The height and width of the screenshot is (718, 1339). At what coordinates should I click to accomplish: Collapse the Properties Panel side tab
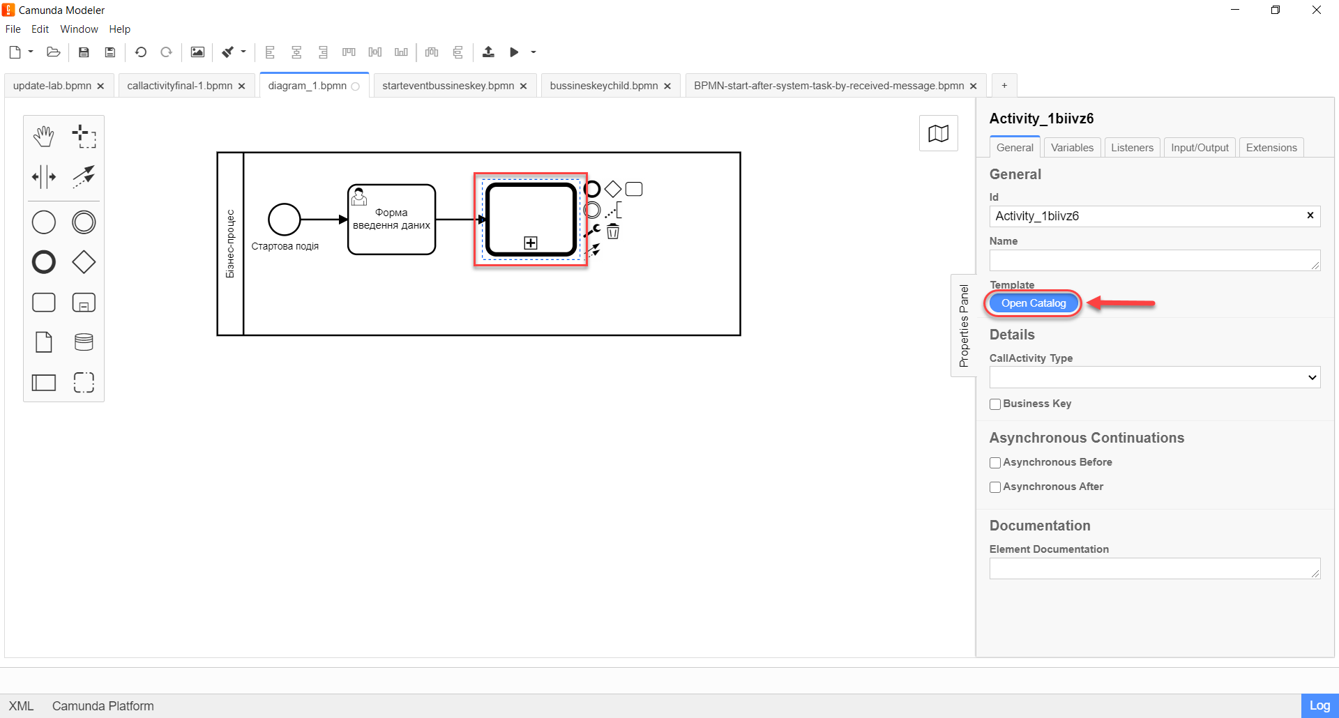coord(964,326)
